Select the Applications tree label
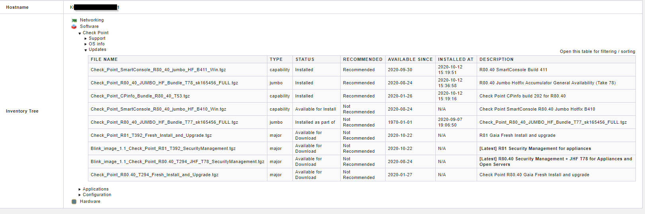Viewport: 645px width, 214px height. (x=95, y=189)
